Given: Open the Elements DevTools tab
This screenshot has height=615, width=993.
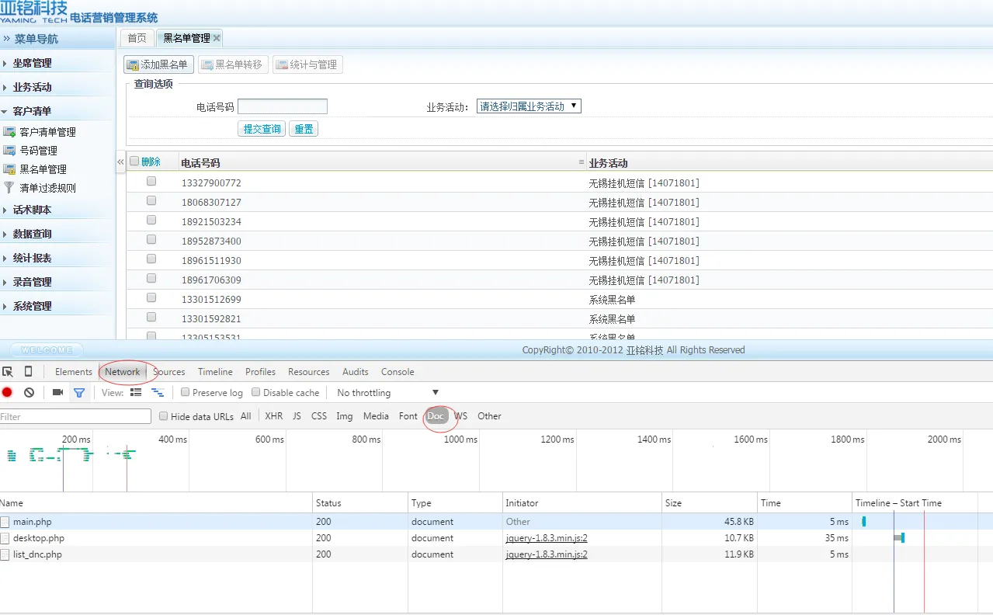Looking at the screenshot, I should click(74, 372).
